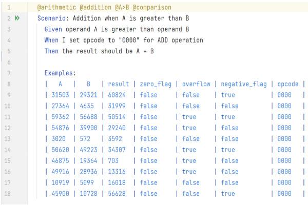Click the Given keyword in step
The width and height of the screenshot is (308, 205).
pyautogui.click(x=53, y=29)
